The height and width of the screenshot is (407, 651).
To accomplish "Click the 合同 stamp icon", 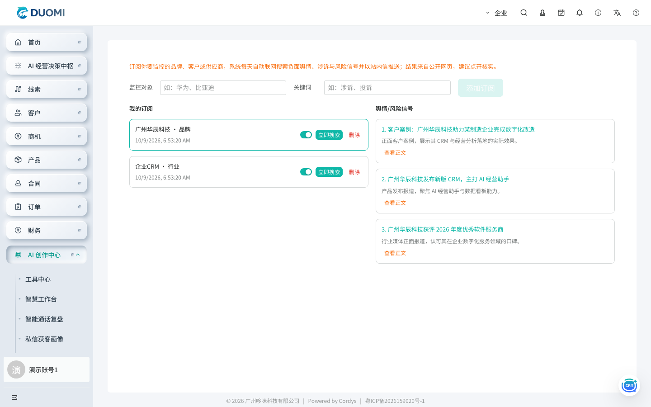I will point(18,183).
